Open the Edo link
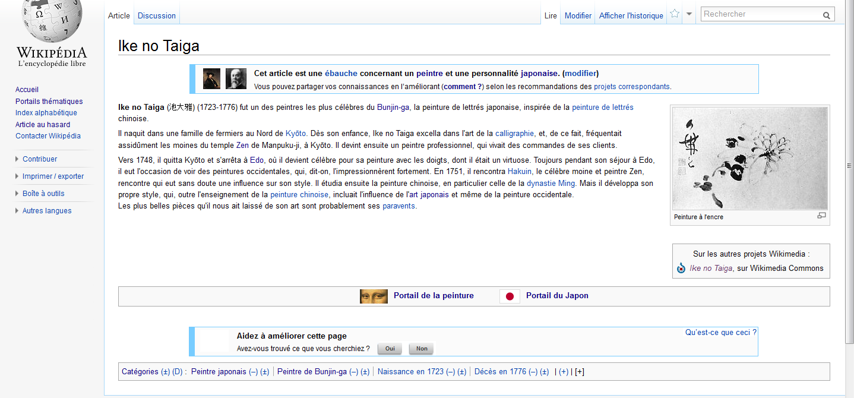The width and height of the screenshot is (854, 398). click(257, 160)
